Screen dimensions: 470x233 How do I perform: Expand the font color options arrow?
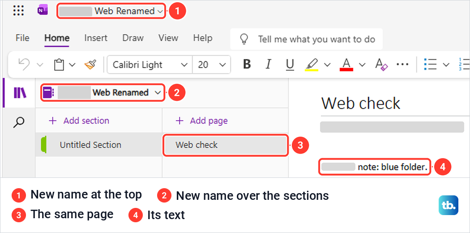(363, 65)
